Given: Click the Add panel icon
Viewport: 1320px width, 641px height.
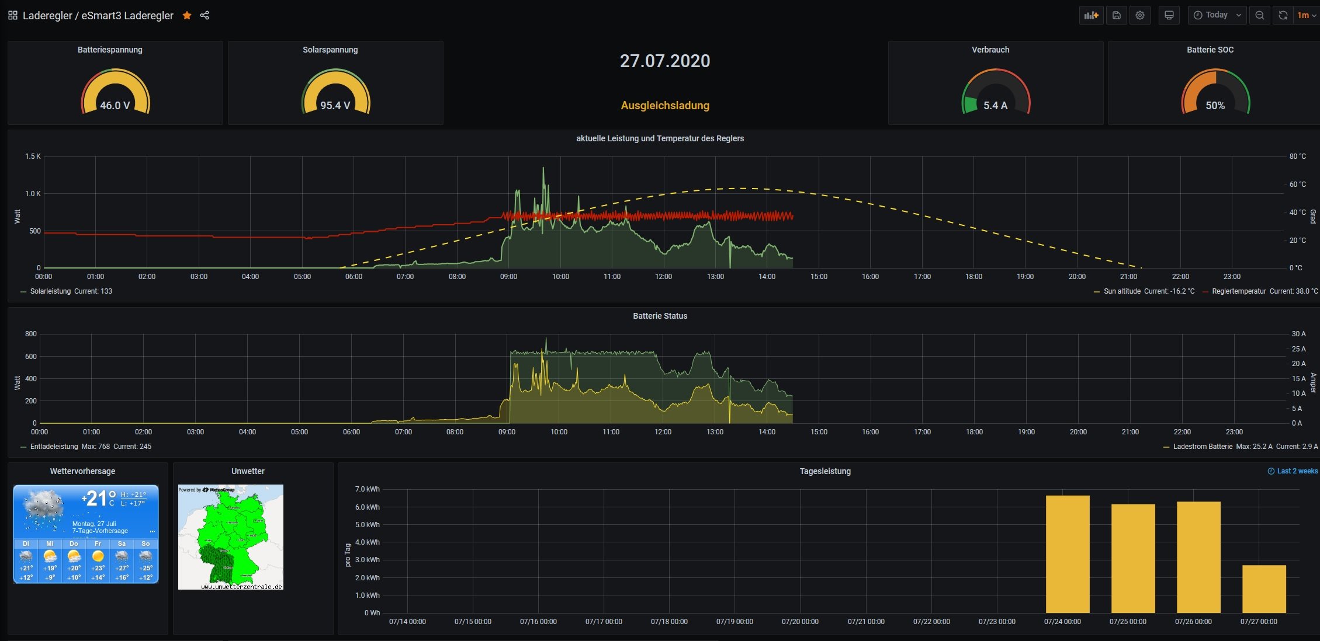Looking at the screenshot, I should [1091, 15].
